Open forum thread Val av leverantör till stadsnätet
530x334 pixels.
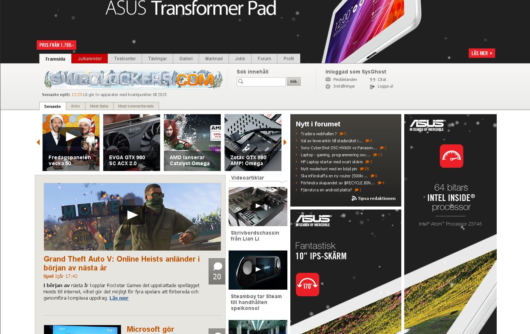coord(332,141)
